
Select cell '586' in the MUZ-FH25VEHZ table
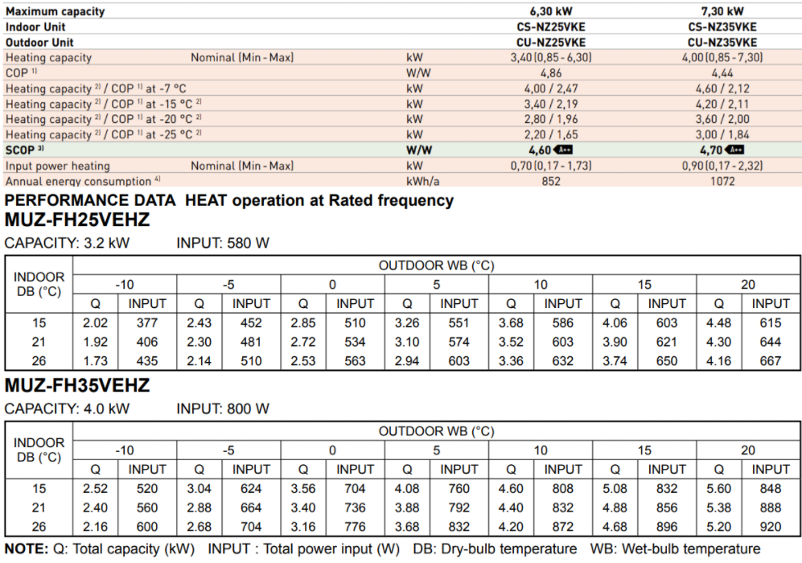[562, 323]
